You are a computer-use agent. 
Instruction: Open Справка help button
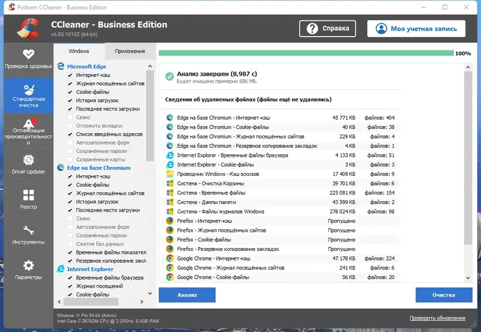pyautogui.click(x=328, y=28)
